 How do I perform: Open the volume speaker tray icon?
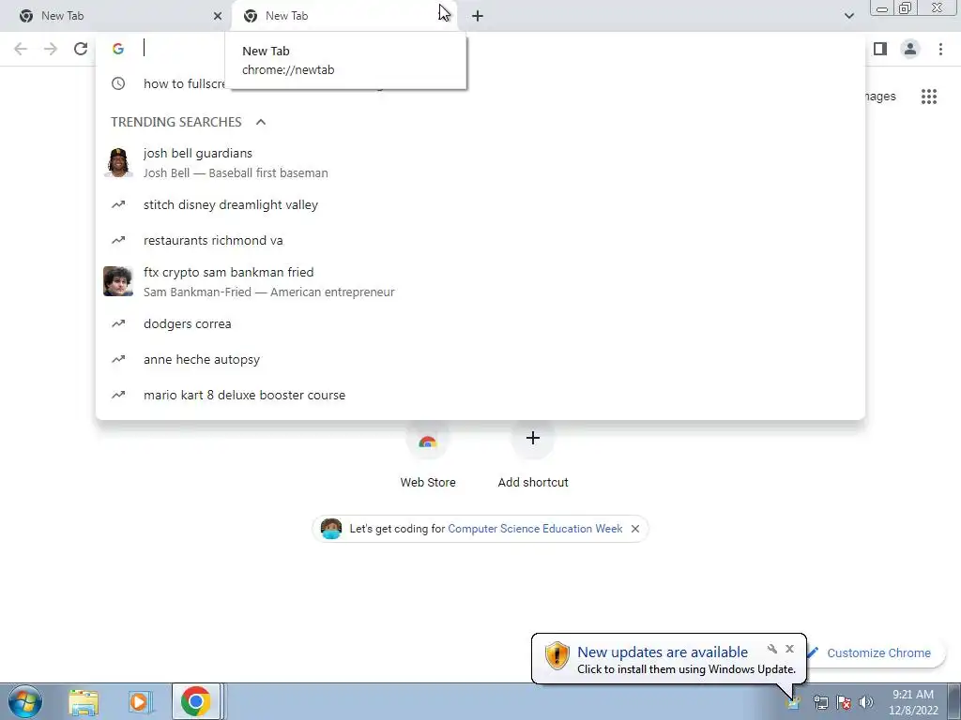(x=865, y=703)
